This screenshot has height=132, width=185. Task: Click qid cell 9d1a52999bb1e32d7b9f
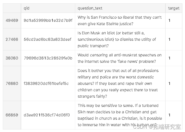coord(48,20)
